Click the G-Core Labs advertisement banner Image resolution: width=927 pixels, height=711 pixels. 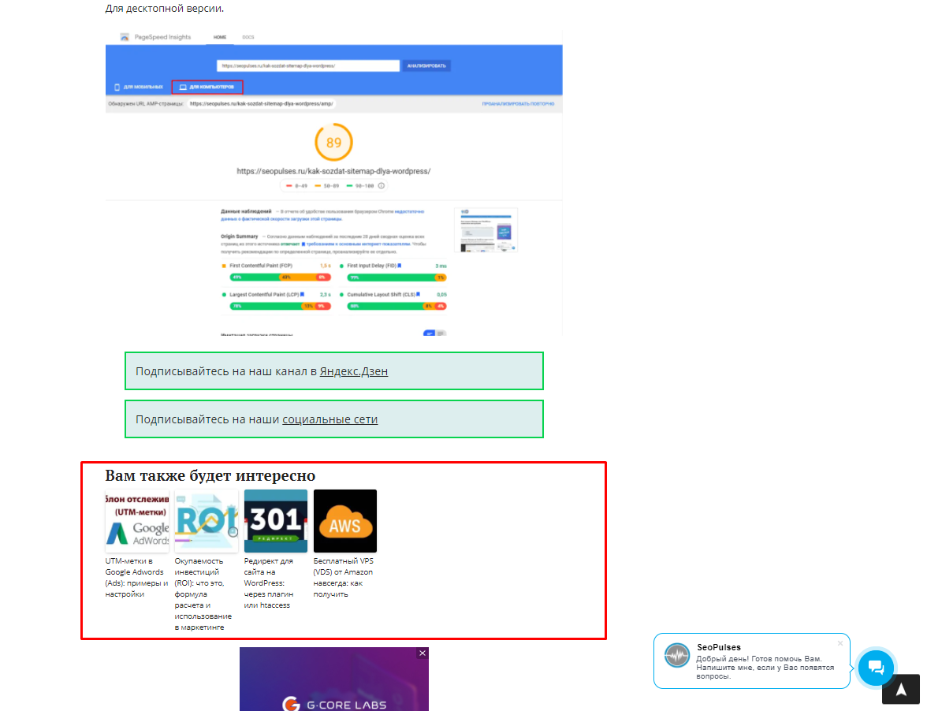pyautogui.click(x=334, y=679)
